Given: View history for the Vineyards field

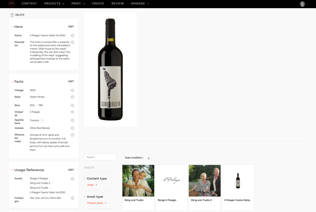Looking at the screenshot, I should 72,112.
